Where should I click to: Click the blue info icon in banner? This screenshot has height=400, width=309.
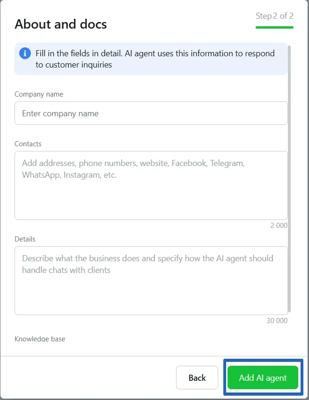pyautogui.click(x=25, y=53)
